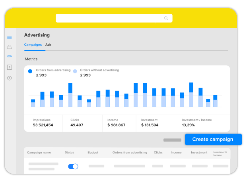Toggle the campaign status switch
The width and height of the screenshot is (247, 182).
(x=73, y=167)
